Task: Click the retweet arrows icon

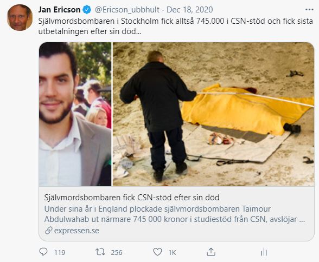Action: click(x=100, y=252)
